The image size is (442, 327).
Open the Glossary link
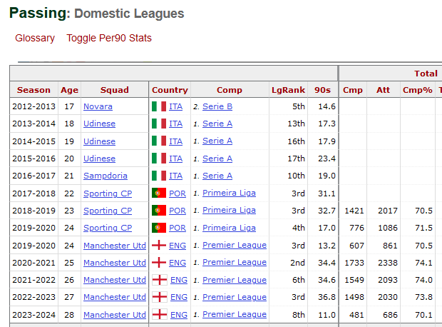tap(35, 38)
